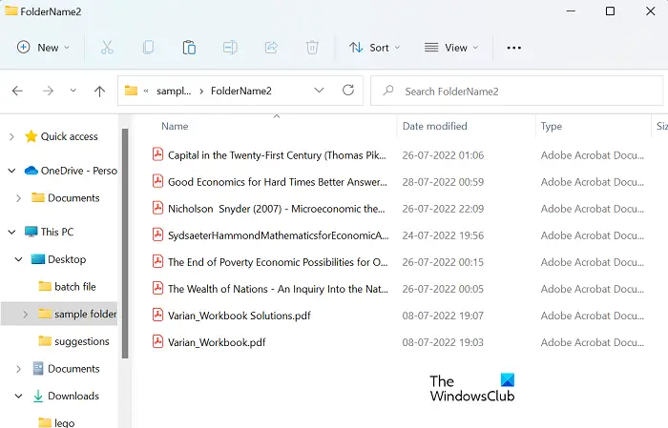Click the navigation pane vertical scrollbar
This screenshot has height=428, width=668.
(x=125, y=243)
